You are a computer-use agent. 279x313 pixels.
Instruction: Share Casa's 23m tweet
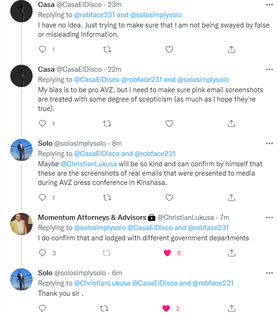(x=231, y=49)
